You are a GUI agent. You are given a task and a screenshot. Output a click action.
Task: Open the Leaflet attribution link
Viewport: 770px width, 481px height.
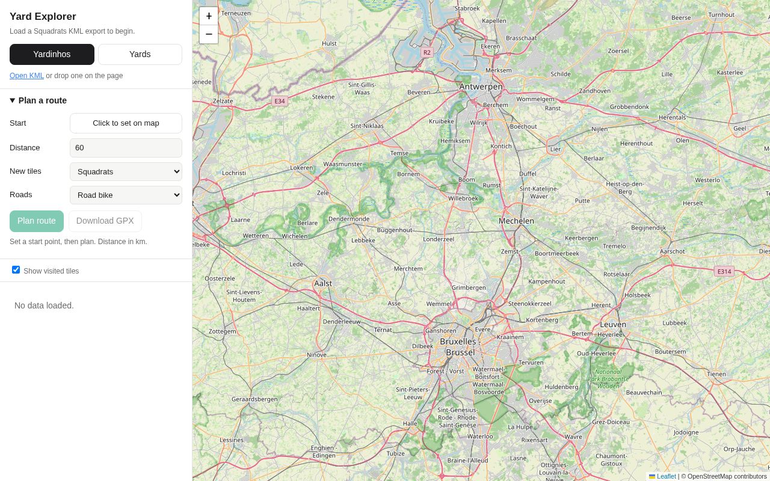[666, 476]
